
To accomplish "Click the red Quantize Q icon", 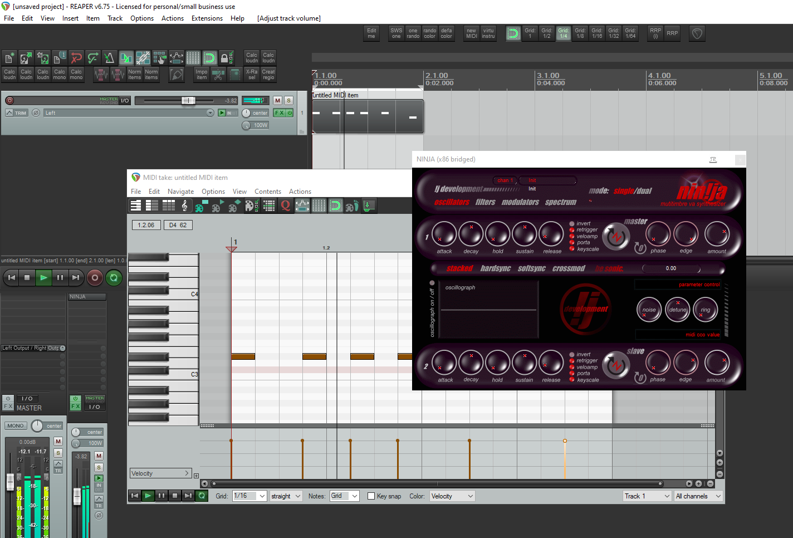I will [x=286, y=206].
